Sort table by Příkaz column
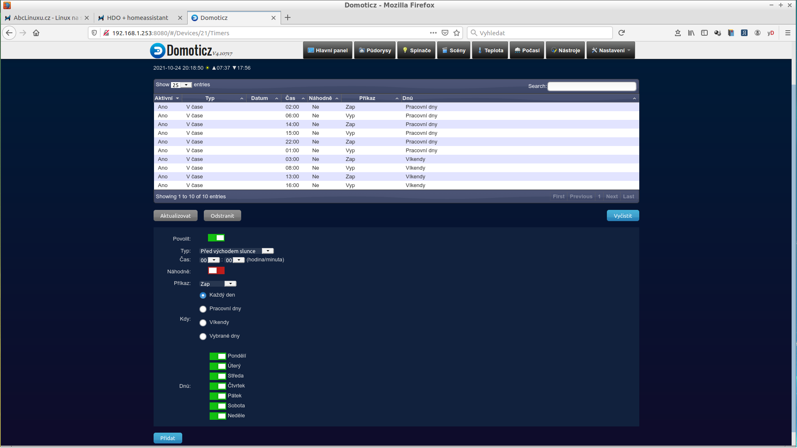The height and width of the screenshot is (448, 797). pyautogui.click(x=371, y=98)
